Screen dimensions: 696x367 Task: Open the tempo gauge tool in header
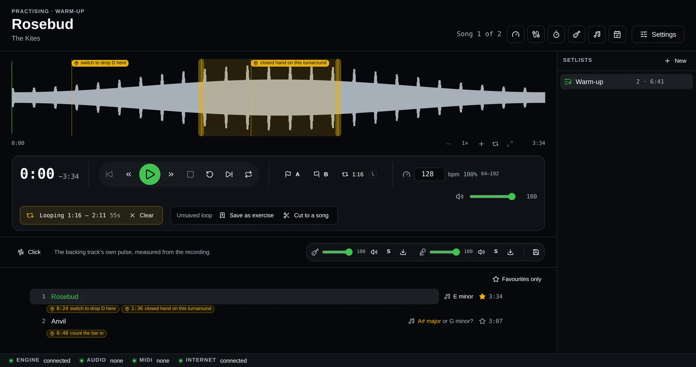click(x=516, y=34)
